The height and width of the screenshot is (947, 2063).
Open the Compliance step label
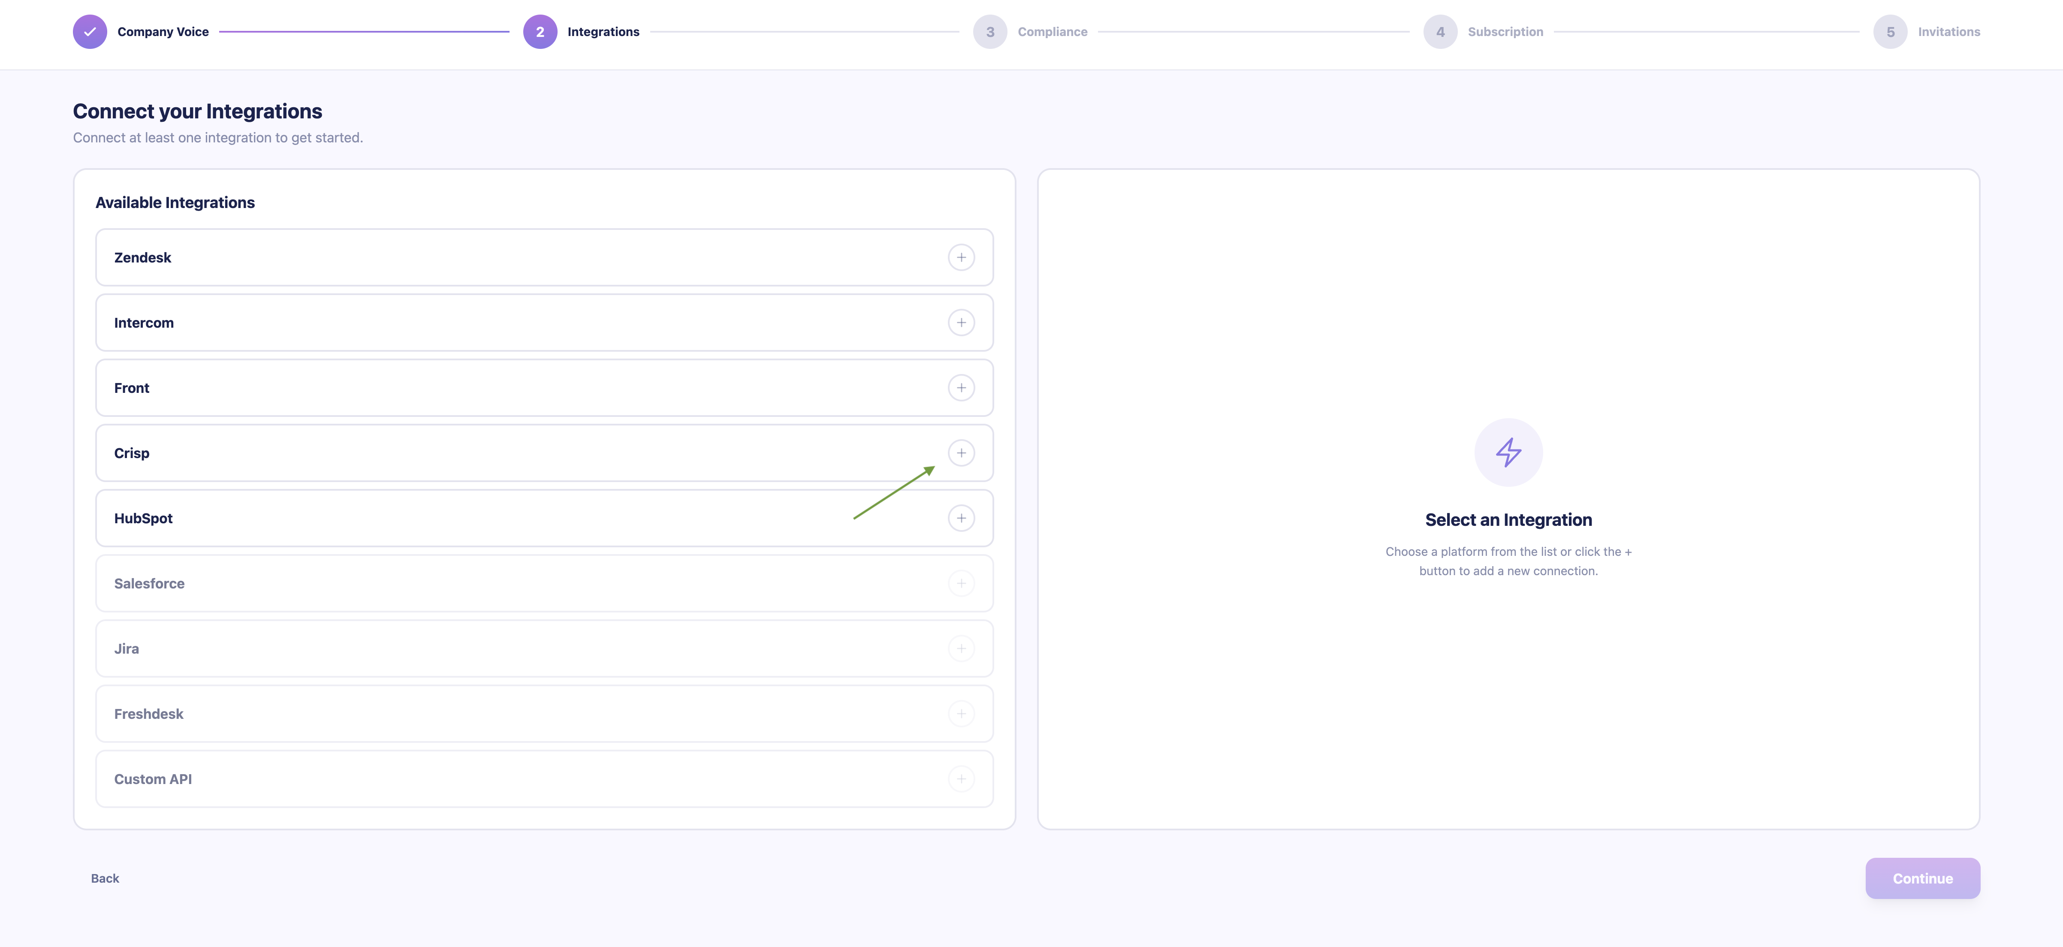(1053, 32)
